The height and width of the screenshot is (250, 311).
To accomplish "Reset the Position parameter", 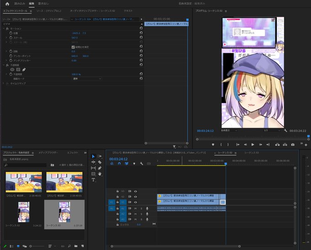I will point(141,33).
